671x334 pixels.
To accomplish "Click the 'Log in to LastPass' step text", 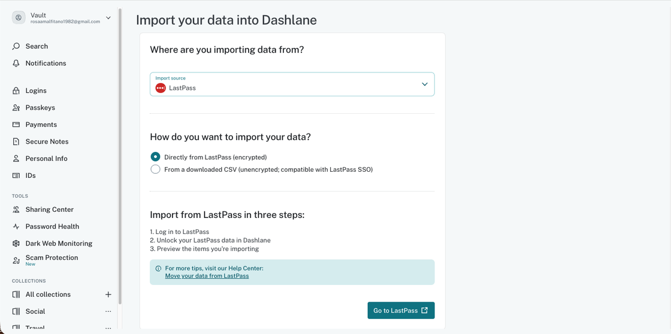I will click(x=182, y=232).
